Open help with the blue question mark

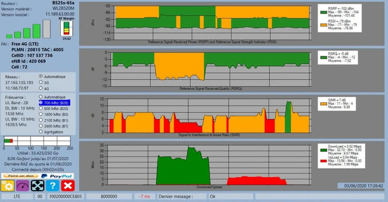[x=53, y=185]
